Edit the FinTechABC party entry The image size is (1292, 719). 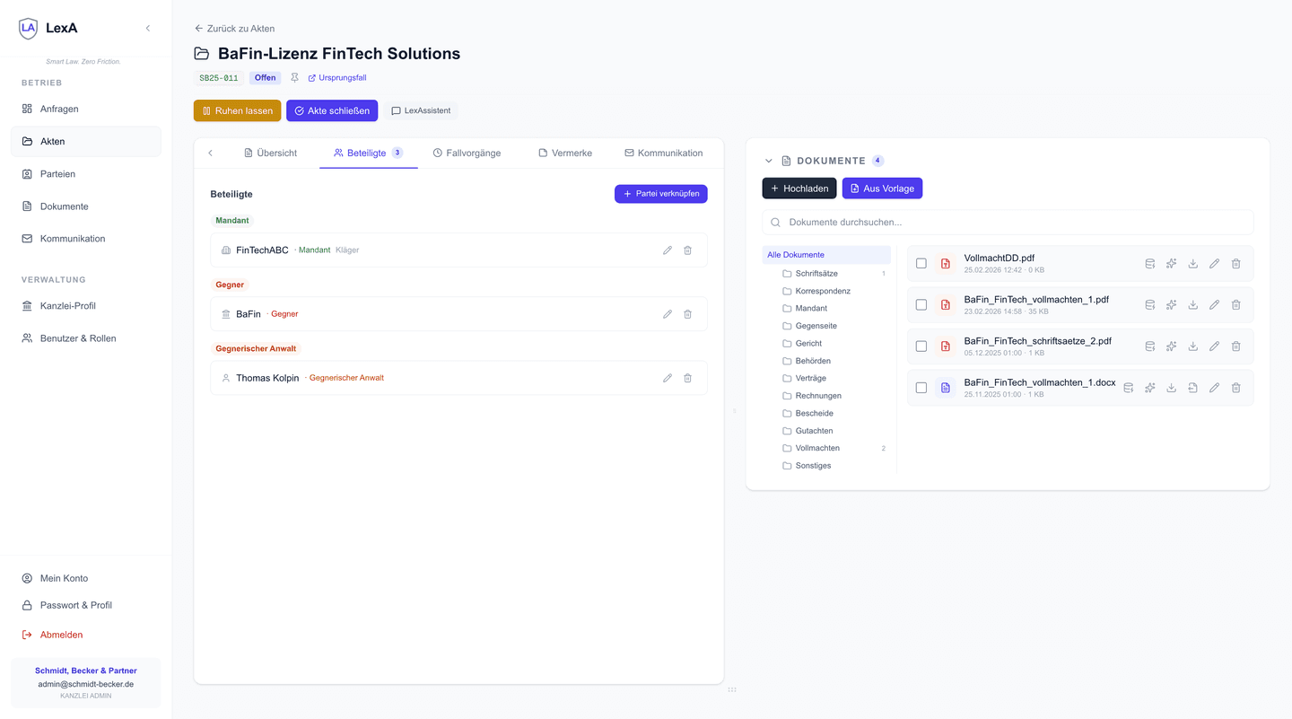click(668, 250)
